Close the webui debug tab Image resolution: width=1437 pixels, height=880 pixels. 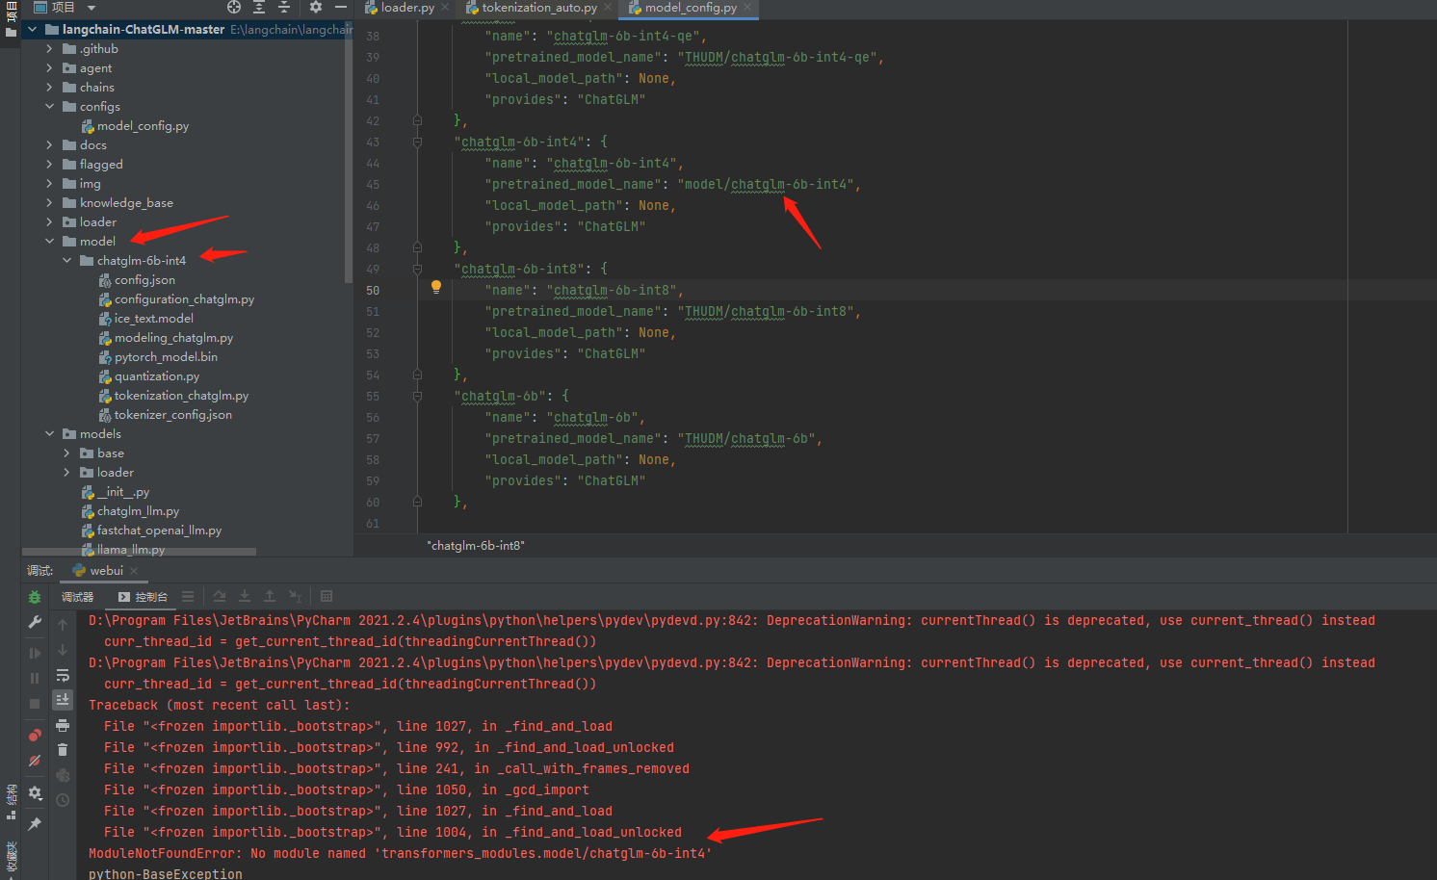pyautogui.click(x=134, y=571)
